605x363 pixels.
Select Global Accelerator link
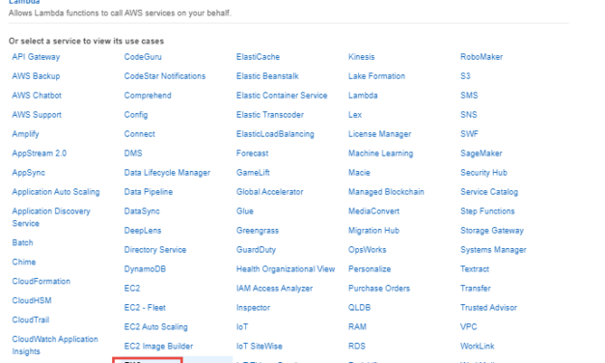click(x=270, y=192)
